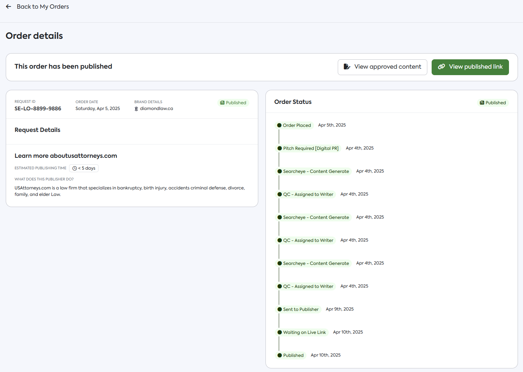Open the View approved content button

(382, 67)
